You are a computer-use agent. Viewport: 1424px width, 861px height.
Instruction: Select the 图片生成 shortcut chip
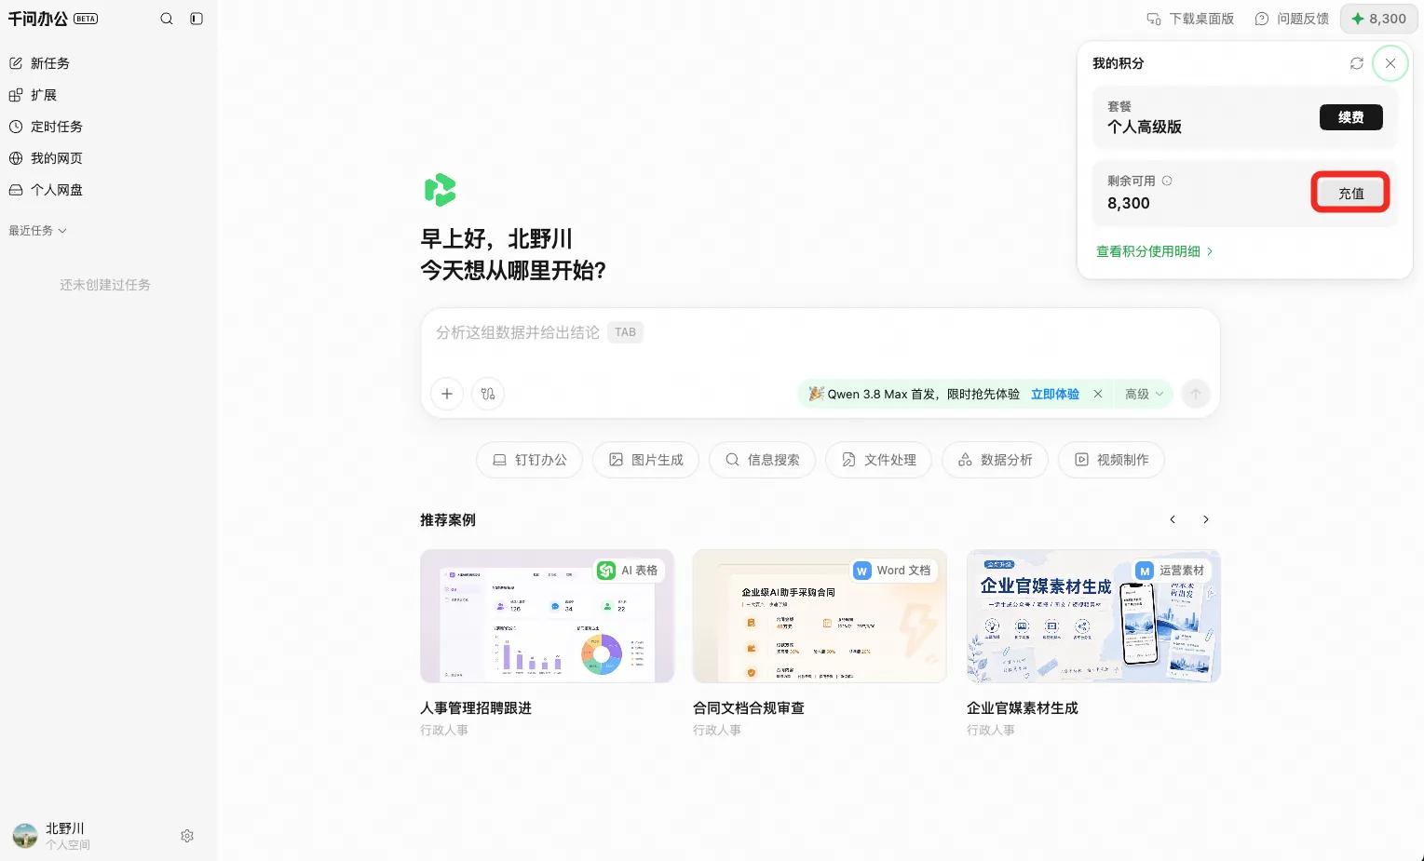645,460
